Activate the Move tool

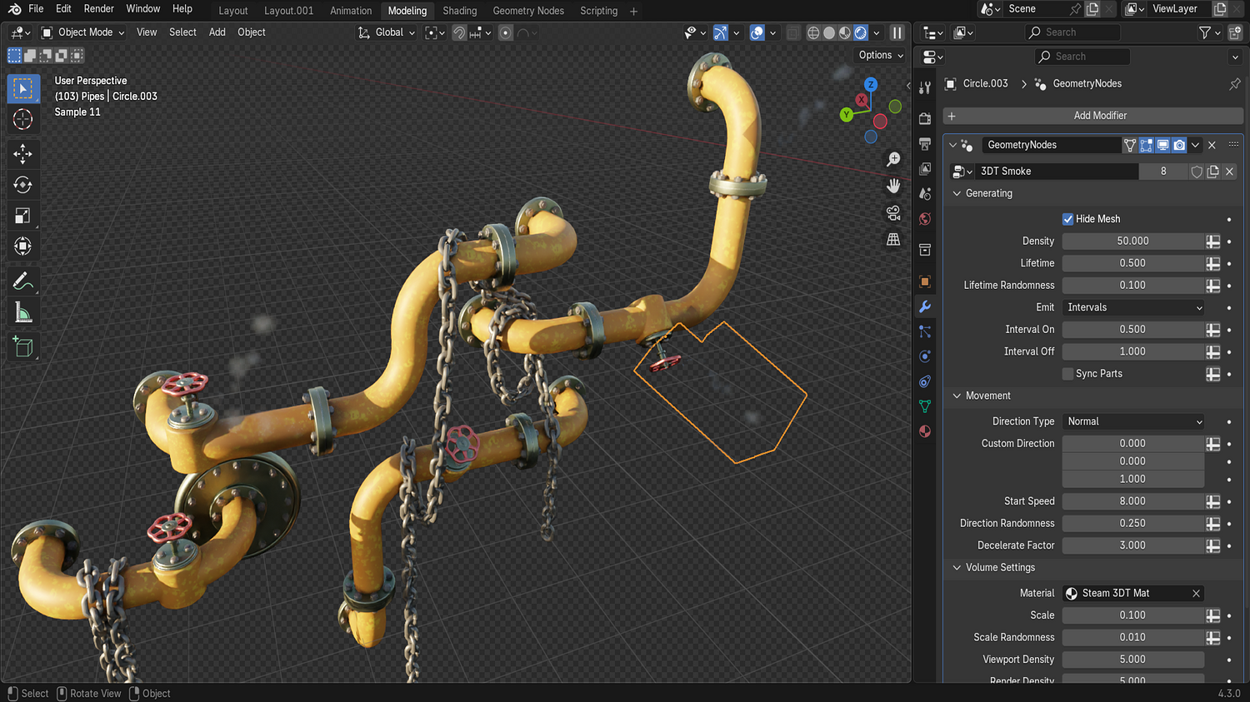point(23,153)
